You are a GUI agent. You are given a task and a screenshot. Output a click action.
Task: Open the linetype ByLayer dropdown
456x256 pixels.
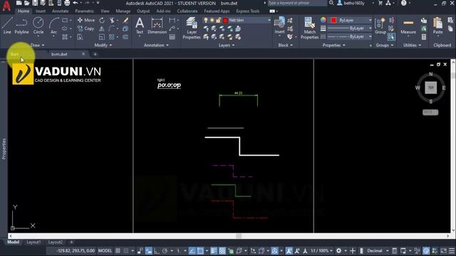tap(370, 36)
